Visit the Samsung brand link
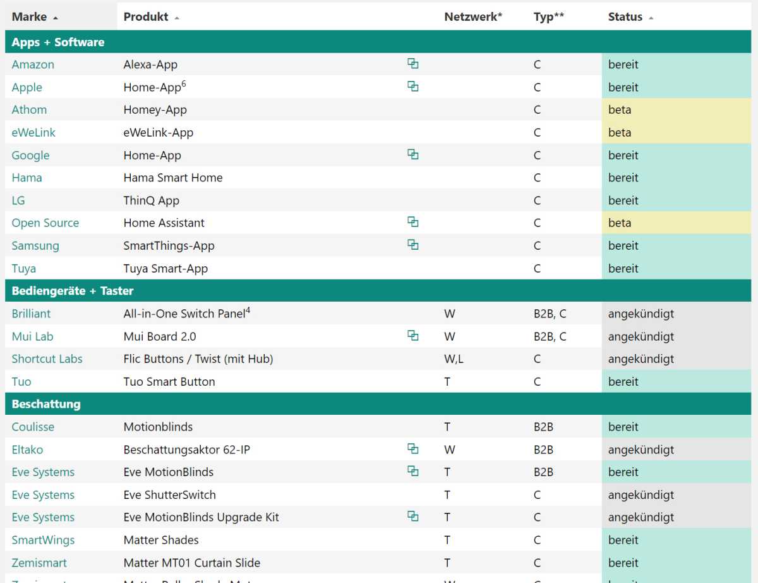This screenshot has width=758, height=583. pos(35,245)
